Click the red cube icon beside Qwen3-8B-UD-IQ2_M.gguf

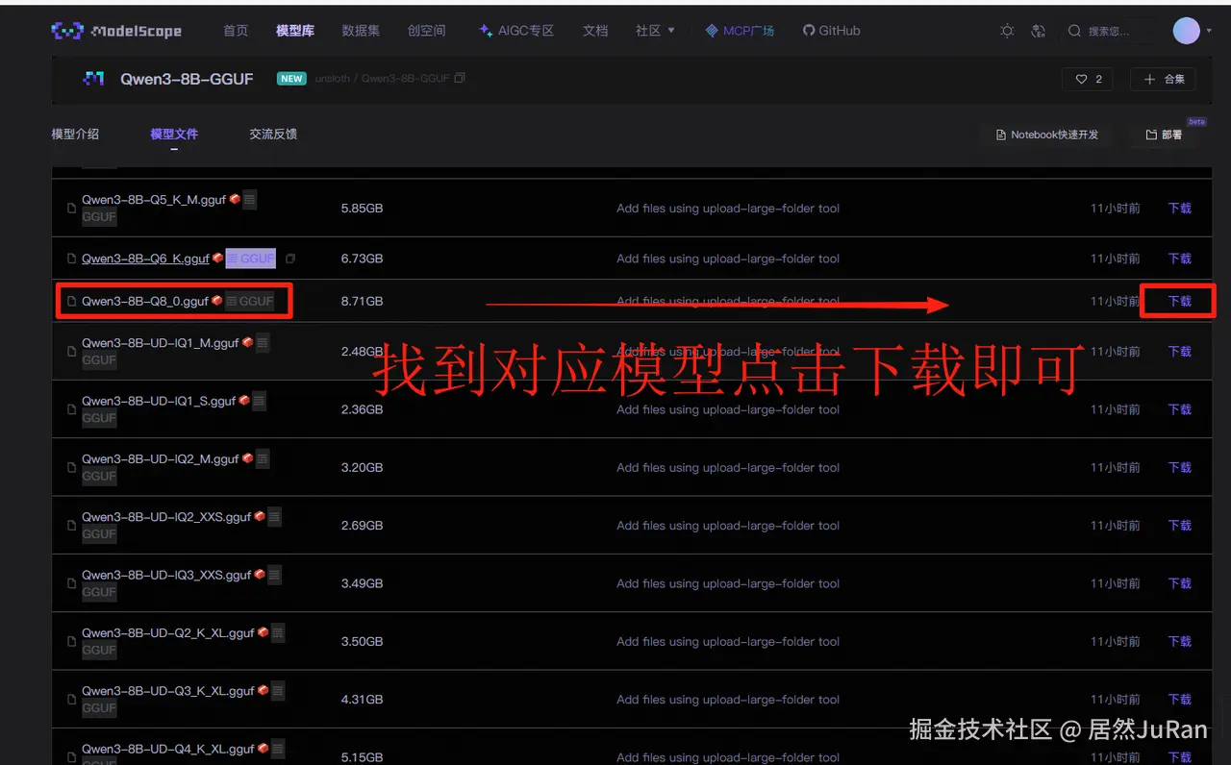click(248, 458)
